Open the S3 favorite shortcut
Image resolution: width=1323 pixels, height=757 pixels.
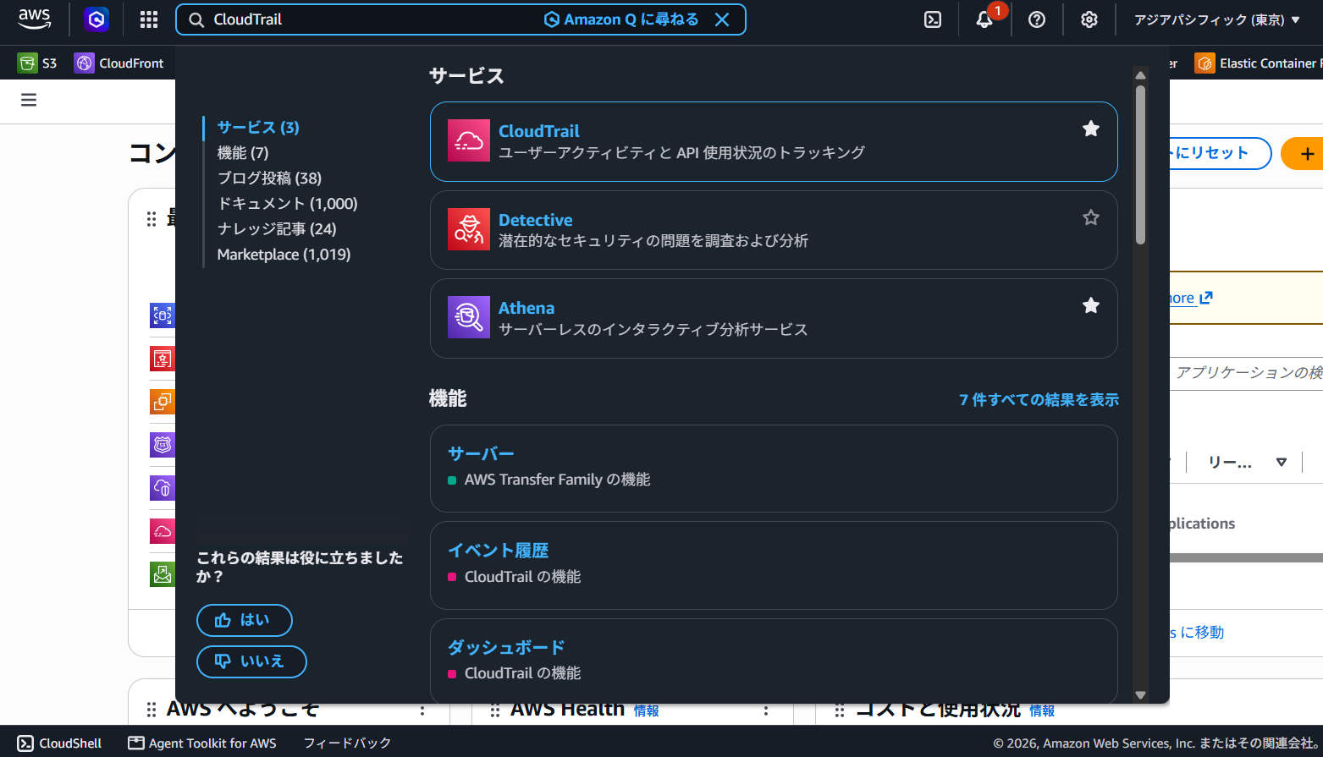37,63
